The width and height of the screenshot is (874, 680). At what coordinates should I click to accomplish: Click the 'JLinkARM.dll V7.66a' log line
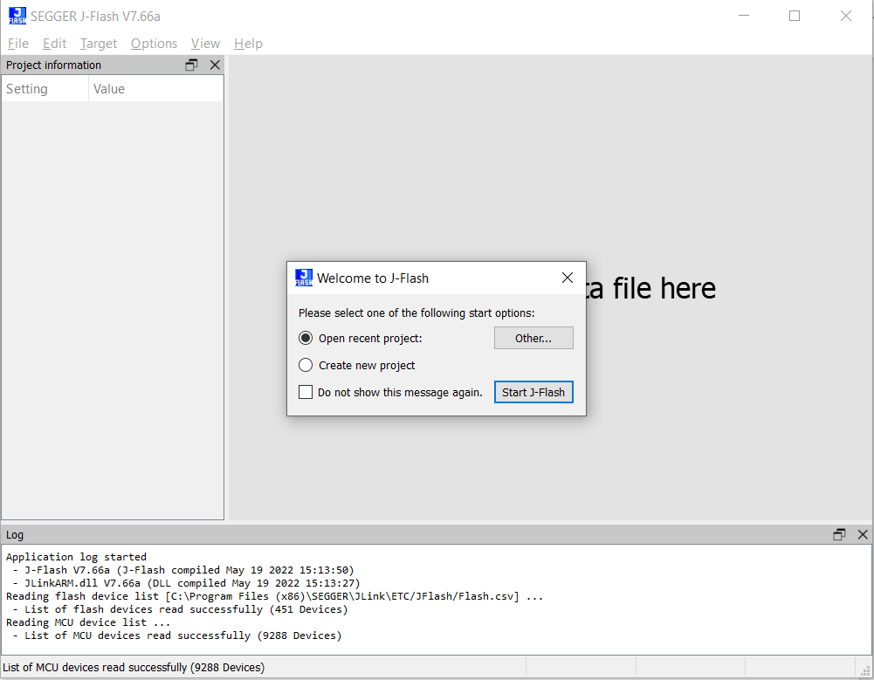186,583
